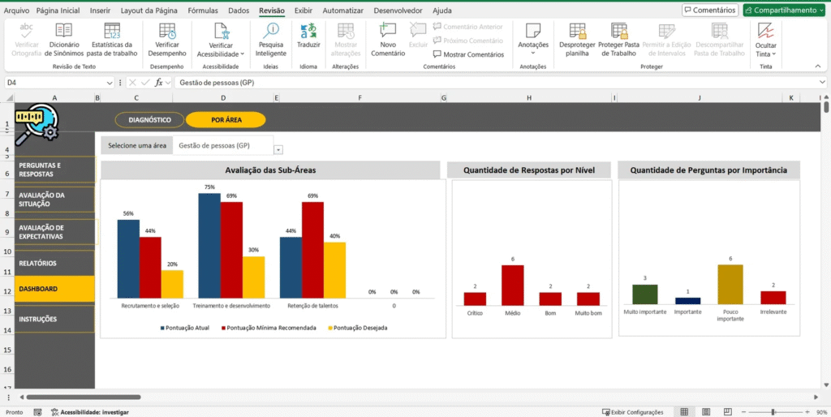This screenshot has height=417, width=831.
Task: Open the Fórmulas ribbon tab
Action: tap(202, 11)
